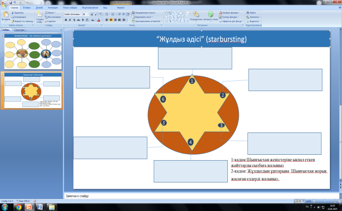Select the slide title Жұлдыз әдісі text
342x211 pixels.
pyautogui.click(x=202, y=39)
